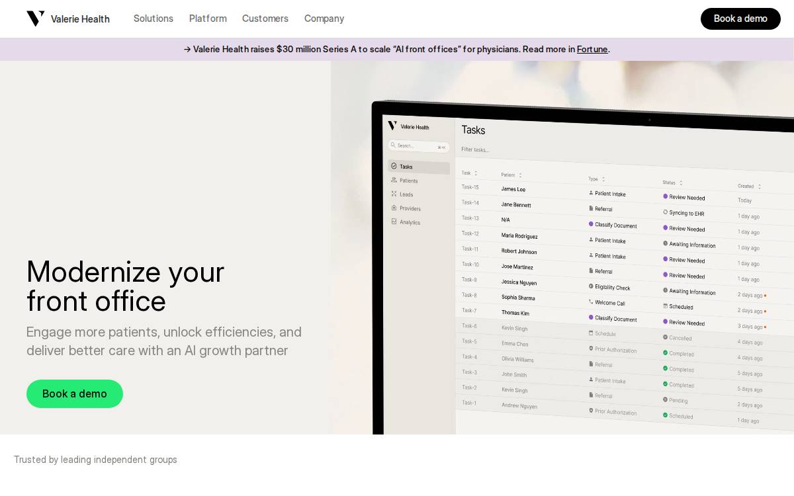The width and height of the screenshot is (794, 496).
Task: Click the Schedule calendar icon in Task-6 row
Action: pos(591,333)
